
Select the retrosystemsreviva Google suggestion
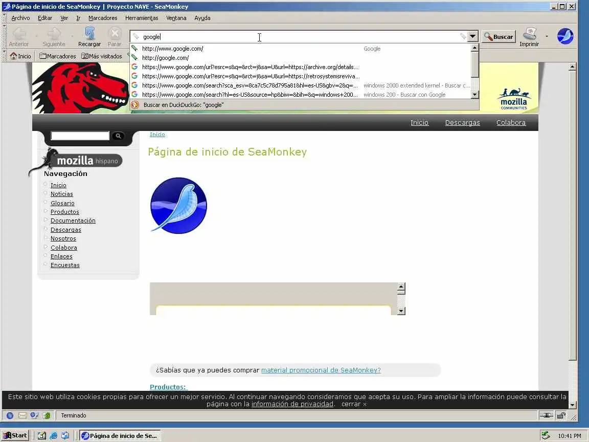coord(300,76)
